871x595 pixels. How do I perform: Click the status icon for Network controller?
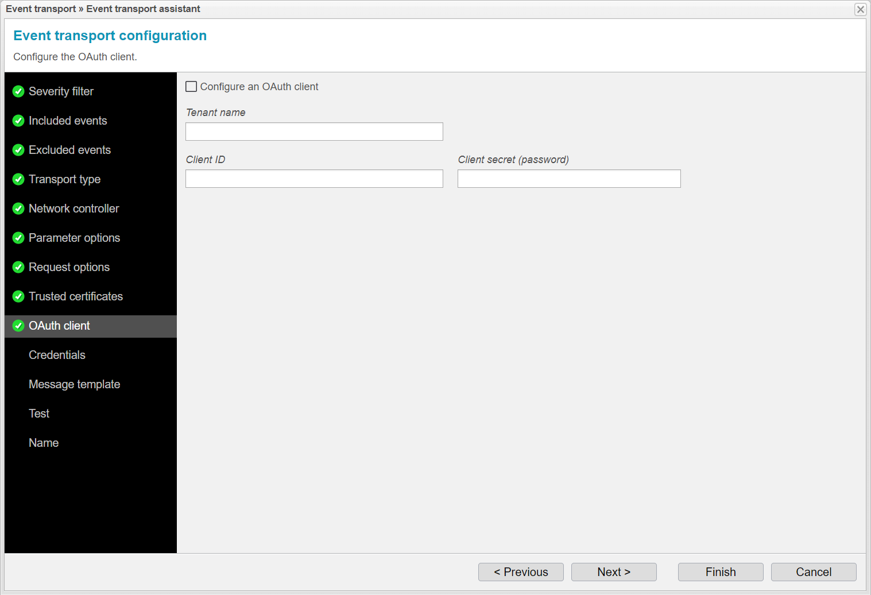pos(18,208)
